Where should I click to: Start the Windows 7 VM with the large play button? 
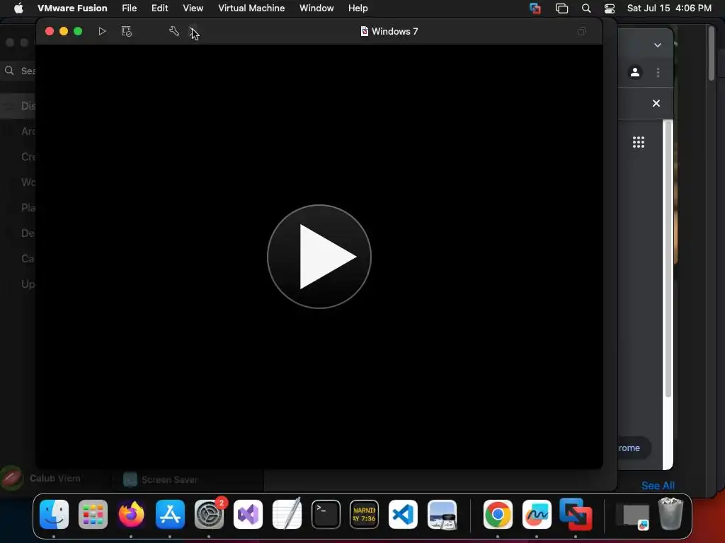319,256
